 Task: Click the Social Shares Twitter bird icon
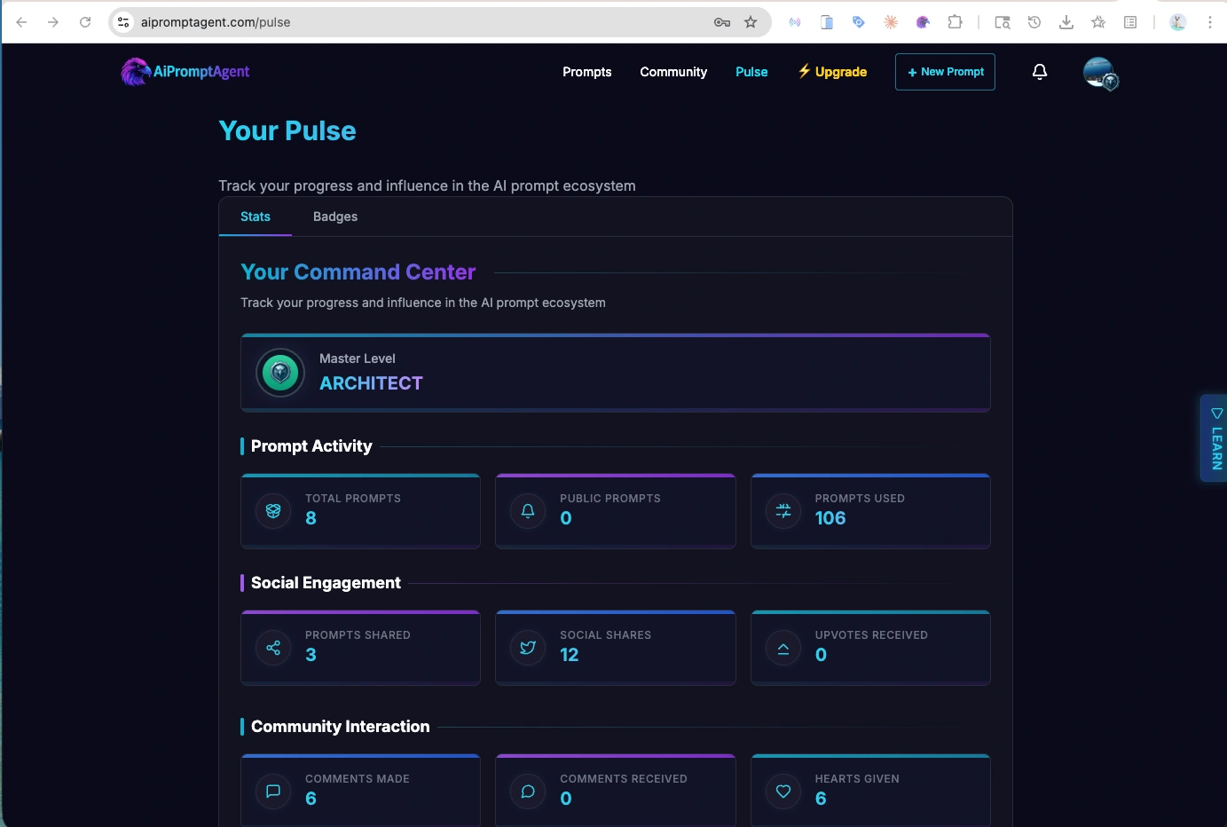click(528, 648)
